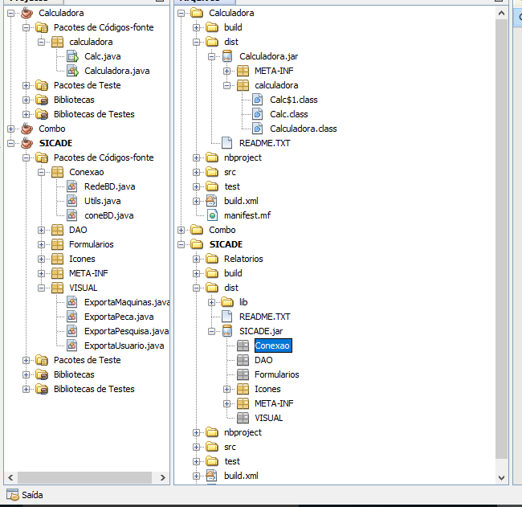The height and width of the screenshot is (507, 522).
Task: Click the Conexao package icon in Projects panel
Action: click(x=57, y=172)
